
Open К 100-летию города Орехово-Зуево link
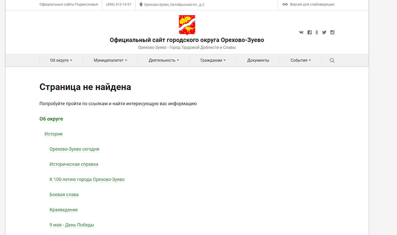(x=87, y=179)
